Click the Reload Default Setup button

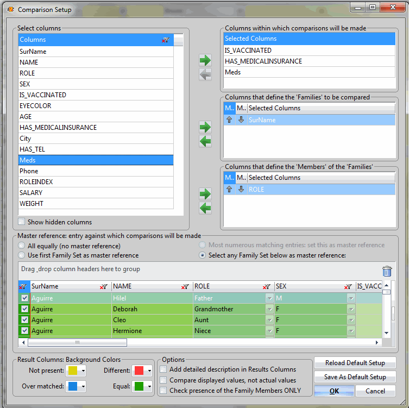coord(355,363)
